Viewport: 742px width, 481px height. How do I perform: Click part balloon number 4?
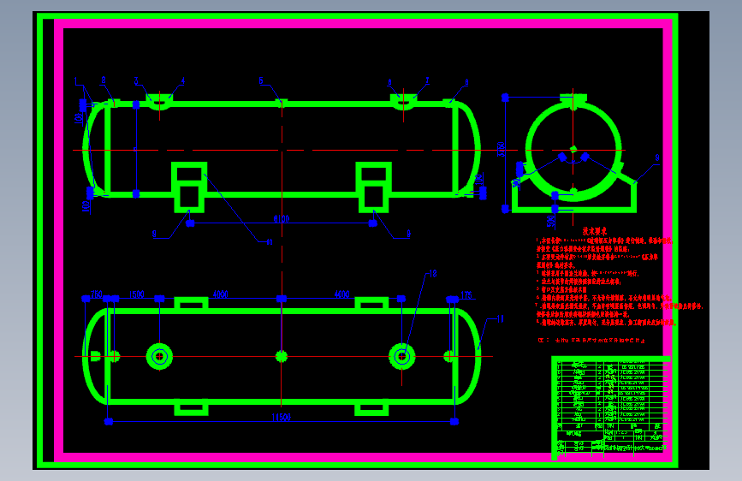(x=183, y=81)
